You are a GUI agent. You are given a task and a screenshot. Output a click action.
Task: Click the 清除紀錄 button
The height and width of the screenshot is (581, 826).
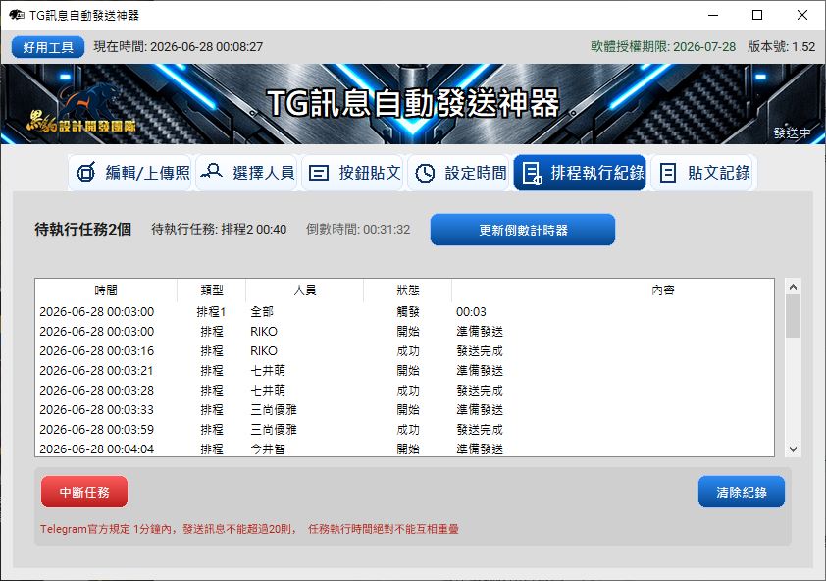742,492
